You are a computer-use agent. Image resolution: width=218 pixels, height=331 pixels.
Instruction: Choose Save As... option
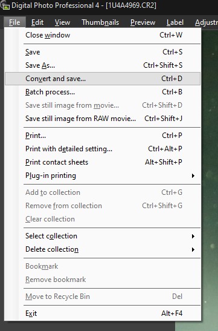point(103,65)
